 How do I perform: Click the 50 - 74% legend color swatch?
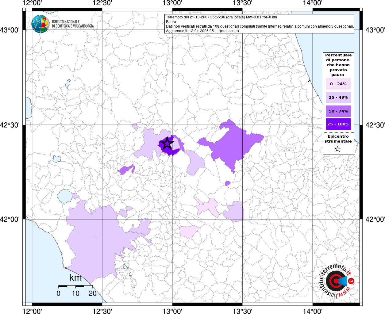338,111
